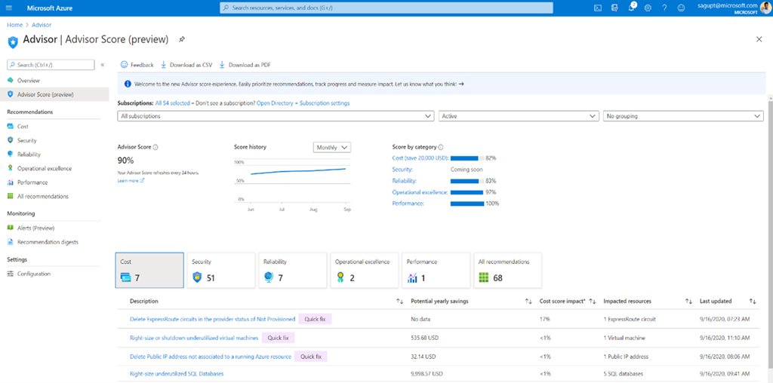Click the top search resources field
Screen dimensions: 773x383
tap(386, 8)
